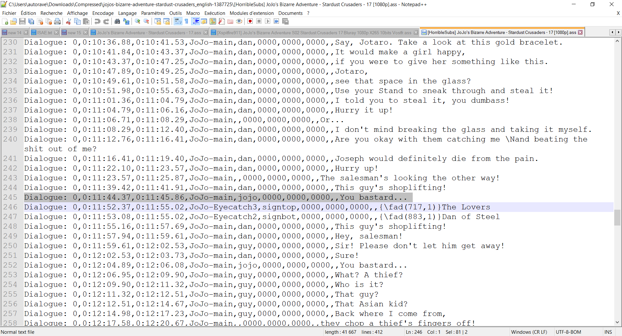Close the current document via toolbar icon

click(40, 21)
